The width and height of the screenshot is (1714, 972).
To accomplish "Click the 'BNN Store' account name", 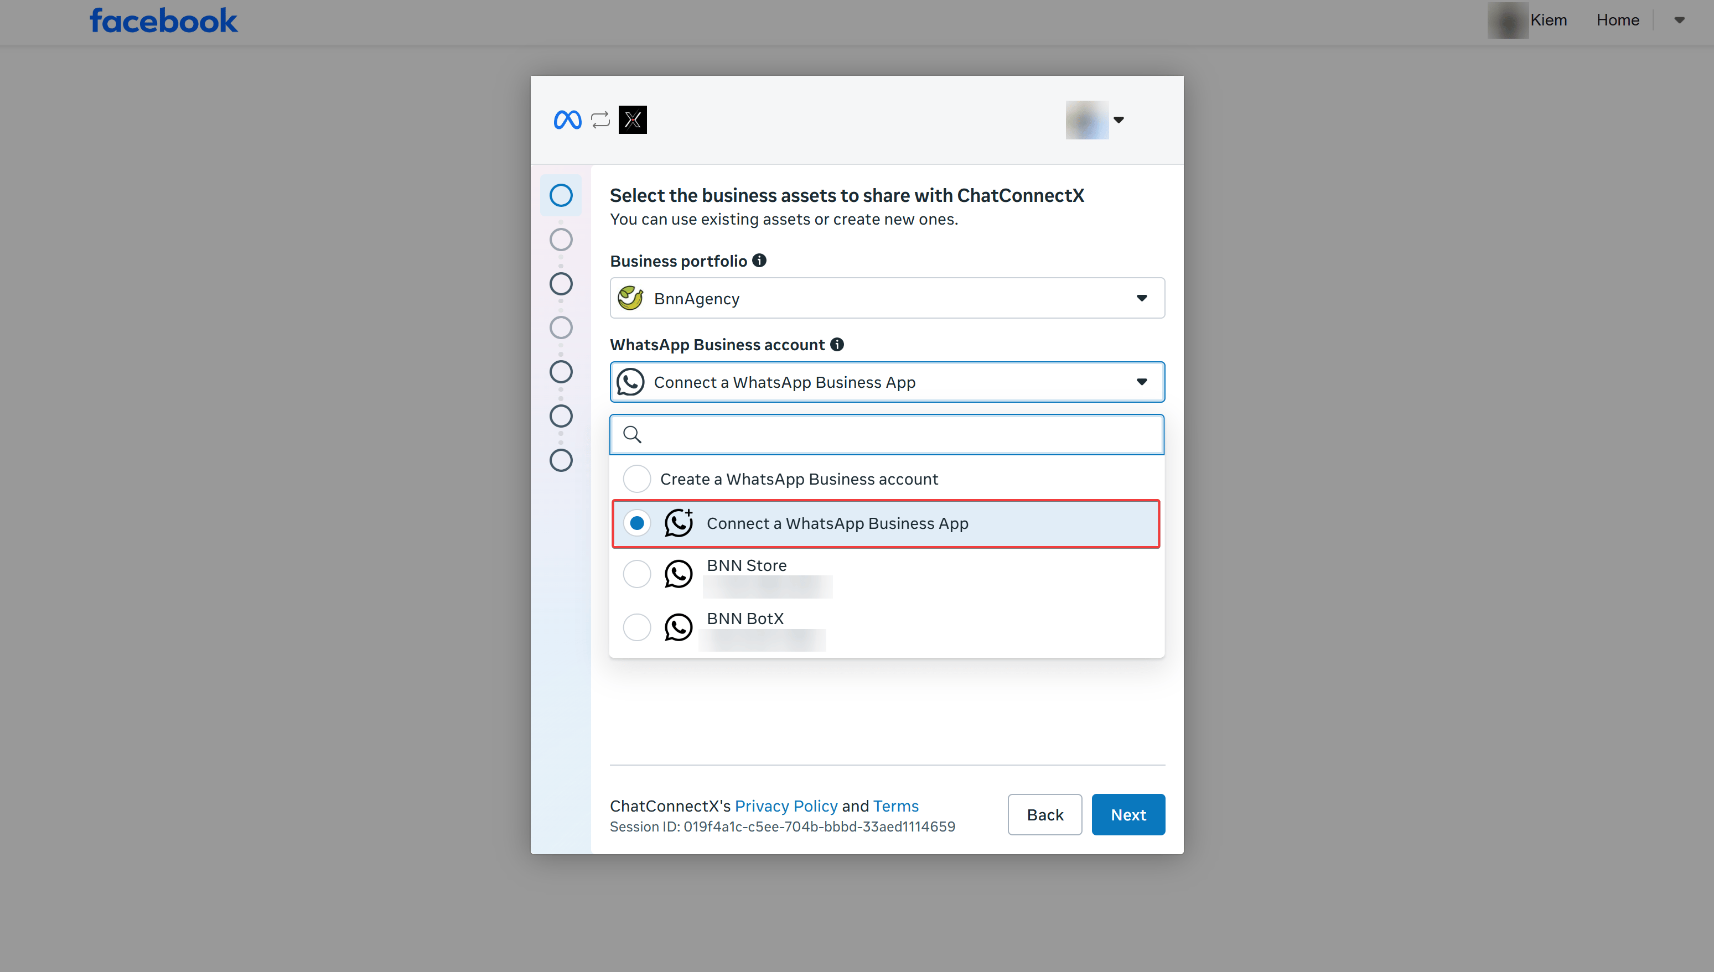I will 747,565.
